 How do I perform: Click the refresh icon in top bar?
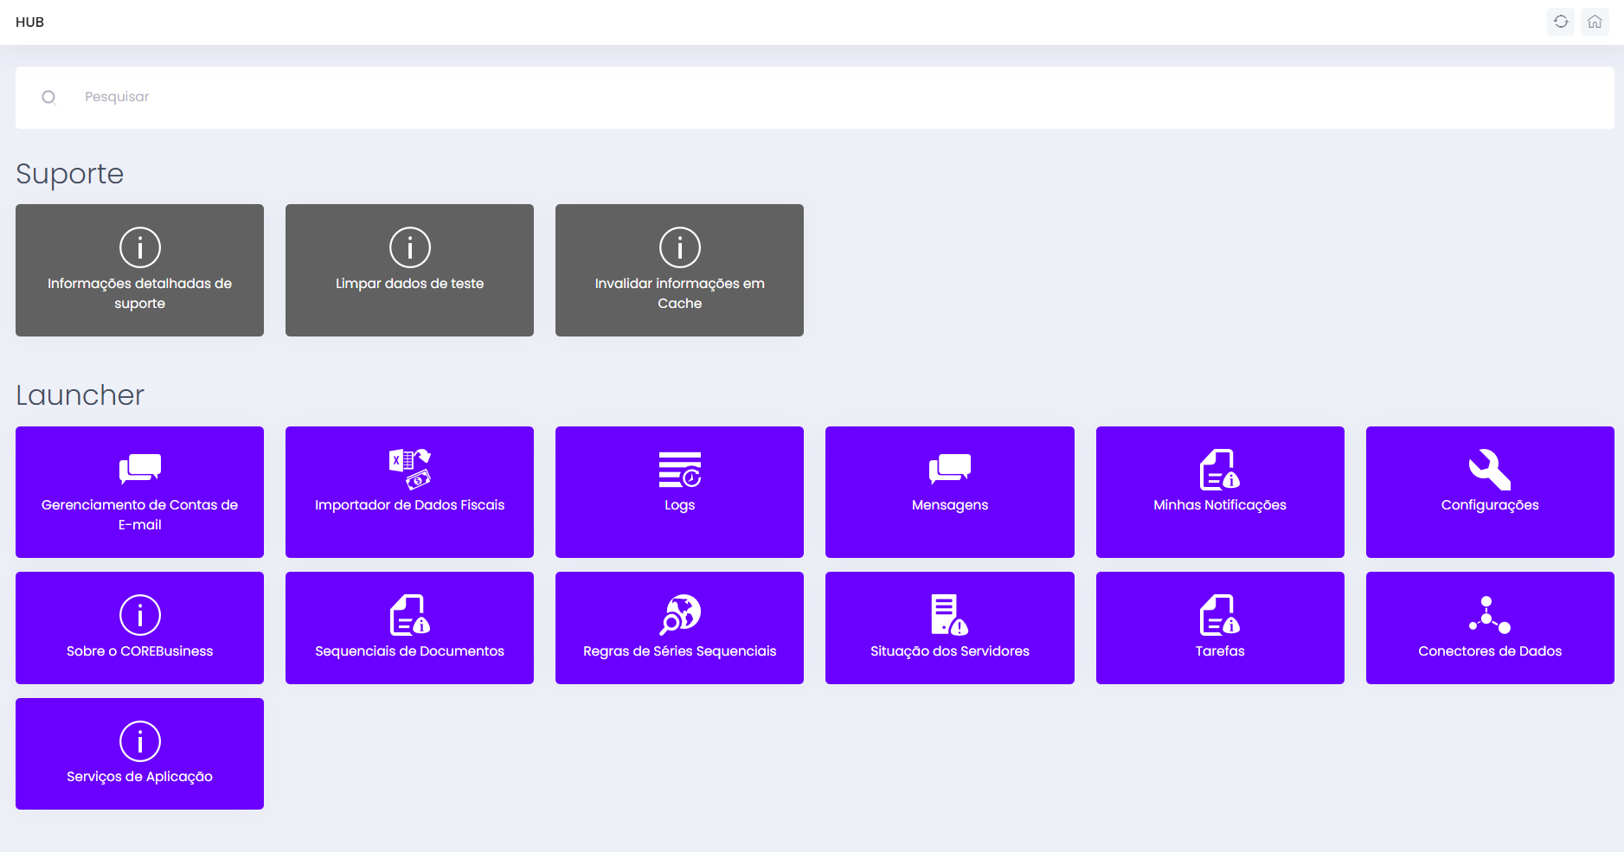(x=1561, y=22)
